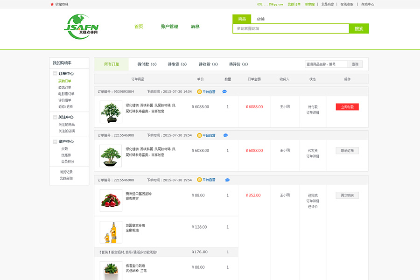Open 关注的商品 in sidebar
This screenshot has width=420, height=280.
tap(66, 125)
